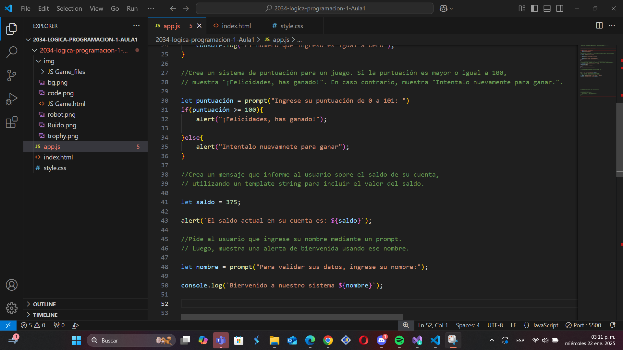The height and width of the screenshot is (350, 623).
Task: Open Explorer Views and More Actions
Action: click(136, 26)
